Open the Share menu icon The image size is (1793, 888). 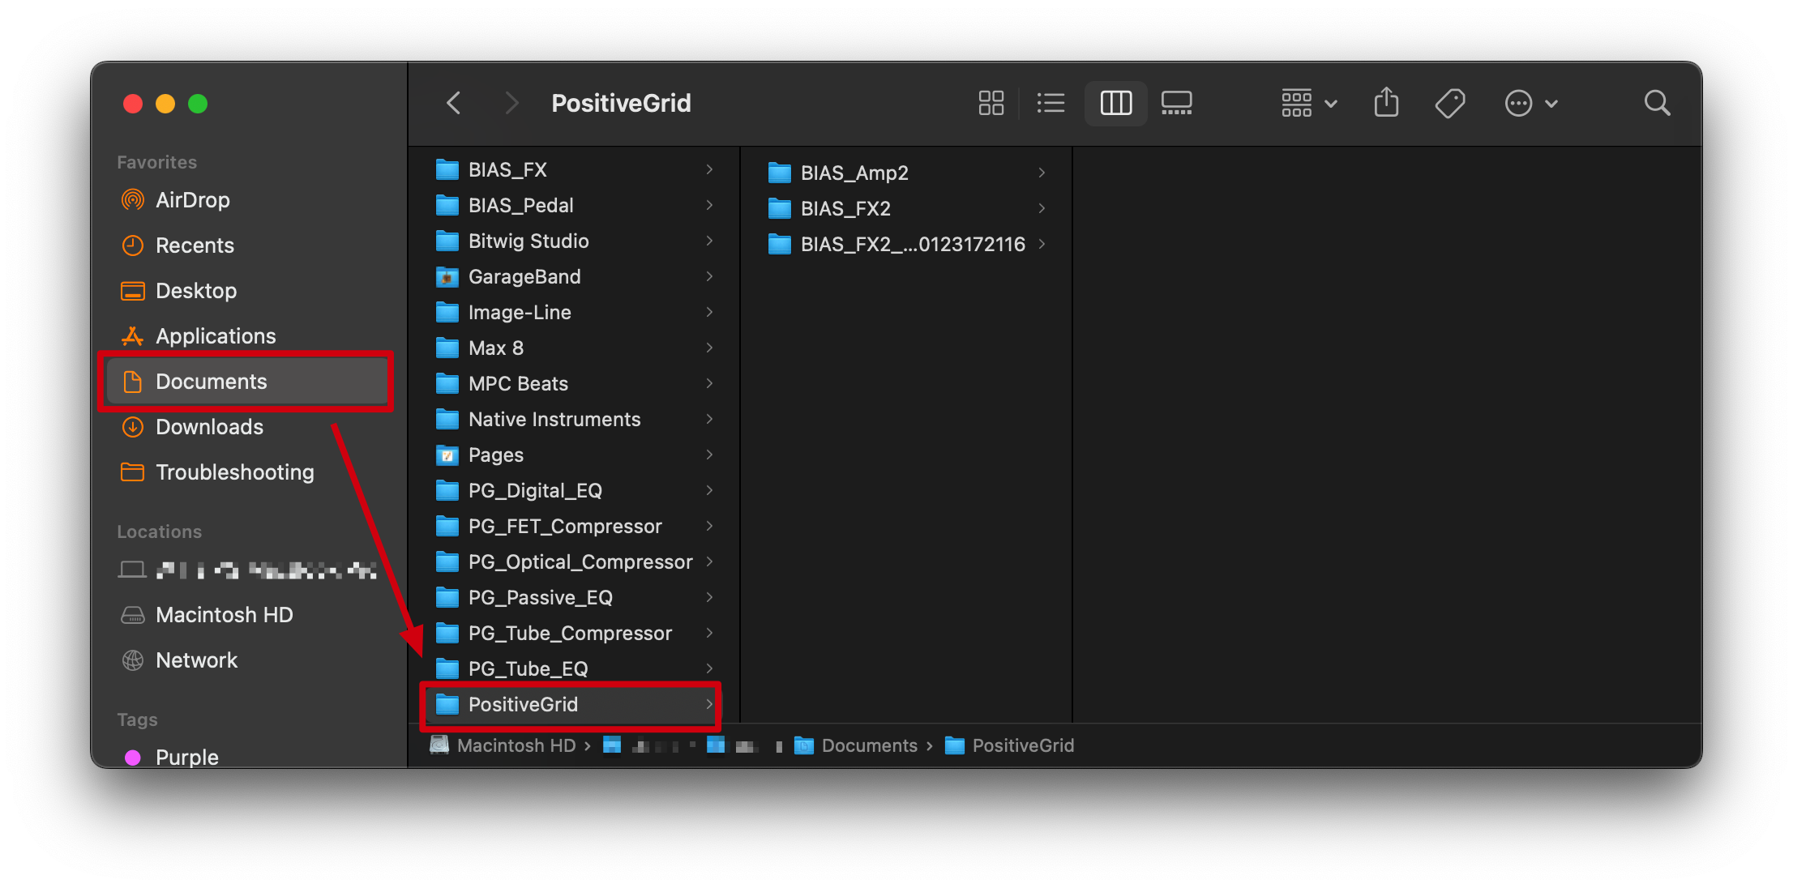(1386, 103)
